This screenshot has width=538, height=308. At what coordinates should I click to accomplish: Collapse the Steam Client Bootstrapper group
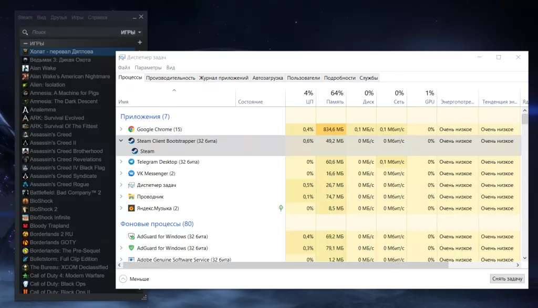(x=121, y=141)
